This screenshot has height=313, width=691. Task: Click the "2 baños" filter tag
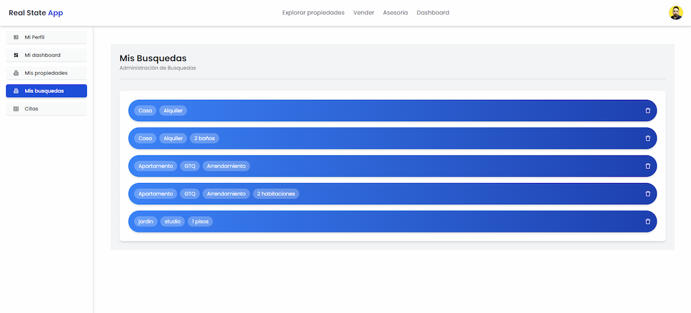[x=204, y=138]
